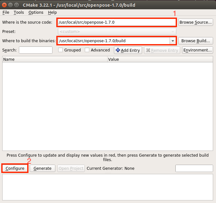The height and width of the screenshot is (203, 216).
Task: Expand the build path dropdown arrow
Action: coord(173,41)
